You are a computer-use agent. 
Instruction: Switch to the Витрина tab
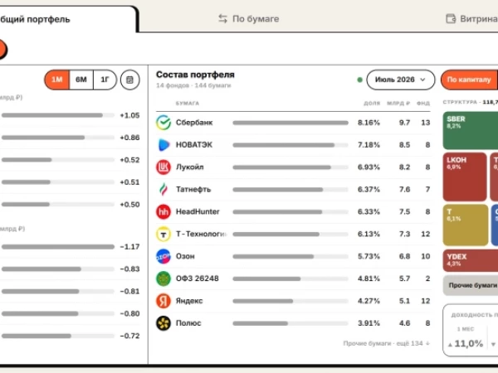tap(472, 19)
